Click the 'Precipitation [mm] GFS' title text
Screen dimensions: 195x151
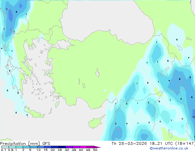tap(25, 144)
